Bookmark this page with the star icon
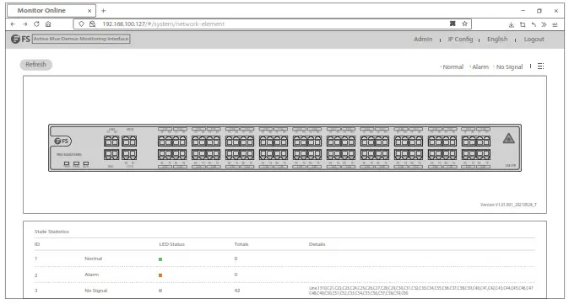 464,24
